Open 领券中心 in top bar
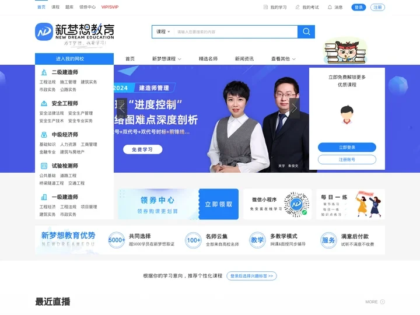Screen dimensions: 420x315 point(87,7)
